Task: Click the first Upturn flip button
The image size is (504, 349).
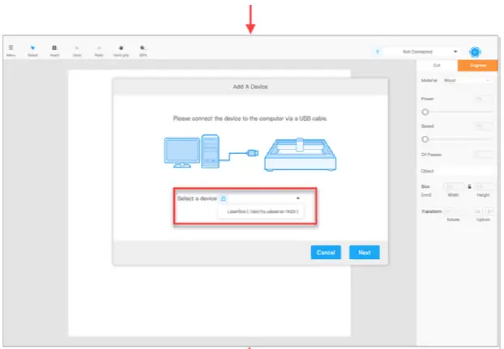Action: click(478, 211)
